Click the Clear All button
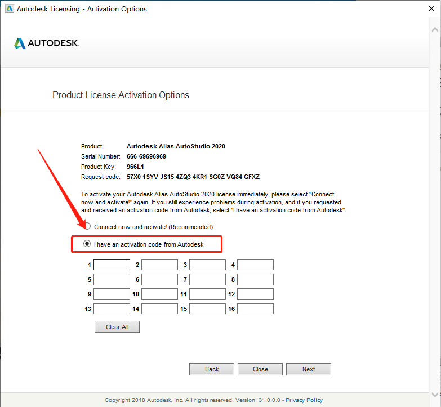This screenshot has width=441, height=407. click(x=117, y=327)
